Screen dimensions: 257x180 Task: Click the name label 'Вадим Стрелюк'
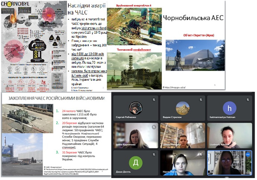point(172,117)
